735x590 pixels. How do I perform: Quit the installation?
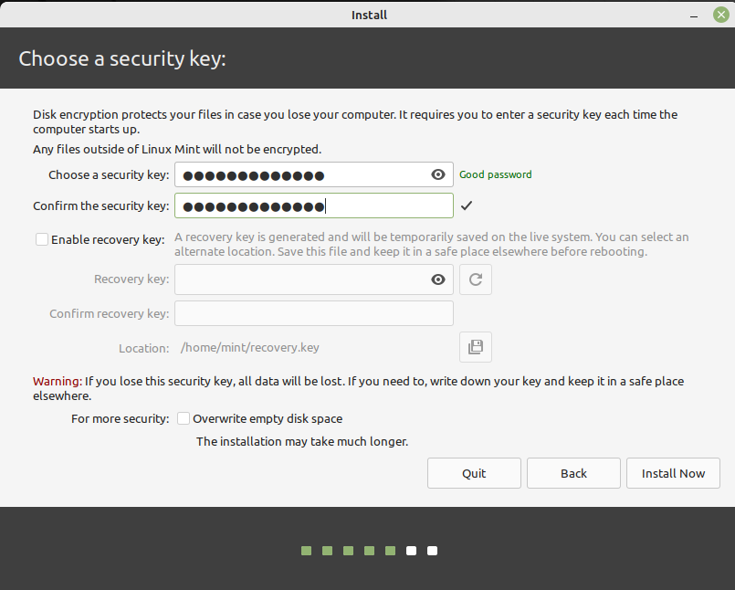pyautogui.click(x=474, y=473)
